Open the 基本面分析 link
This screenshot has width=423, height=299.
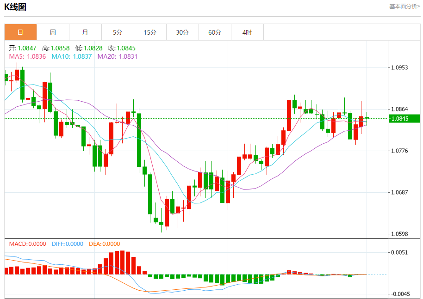pyautogui.click(x=404, y=6)
